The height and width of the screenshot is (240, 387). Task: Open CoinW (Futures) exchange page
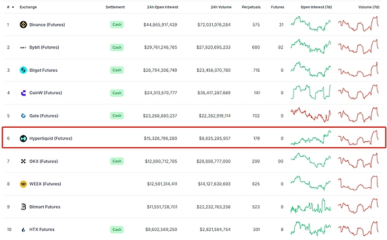click(x=46, y=93)
